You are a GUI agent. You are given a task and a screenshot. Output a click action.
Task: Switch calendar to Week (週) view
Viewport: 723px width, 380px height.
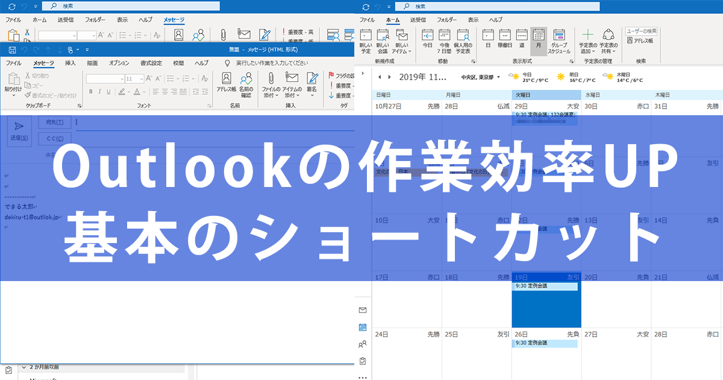pos(522,38)
